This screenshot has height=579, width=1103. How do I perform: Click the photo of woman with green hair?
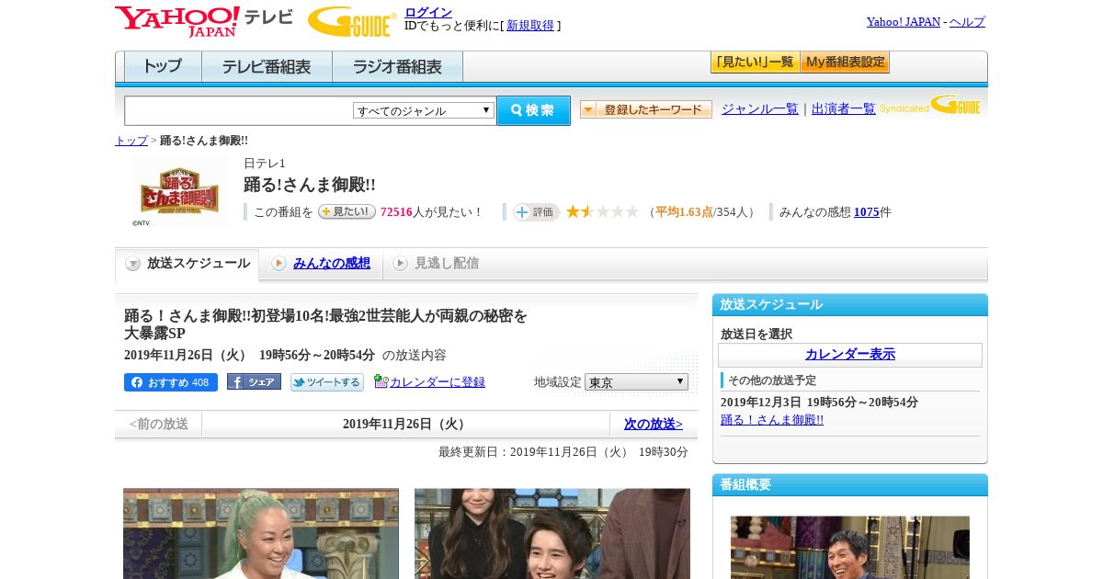pos(261,533)
